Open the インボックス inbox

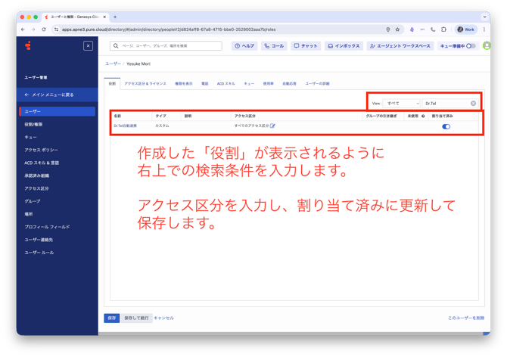344,46
